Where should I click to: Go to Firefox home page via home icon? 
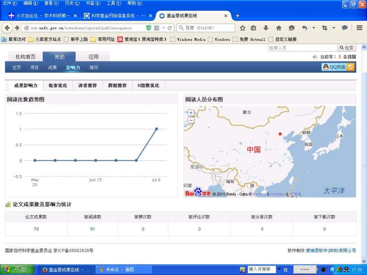coord(279,28)
